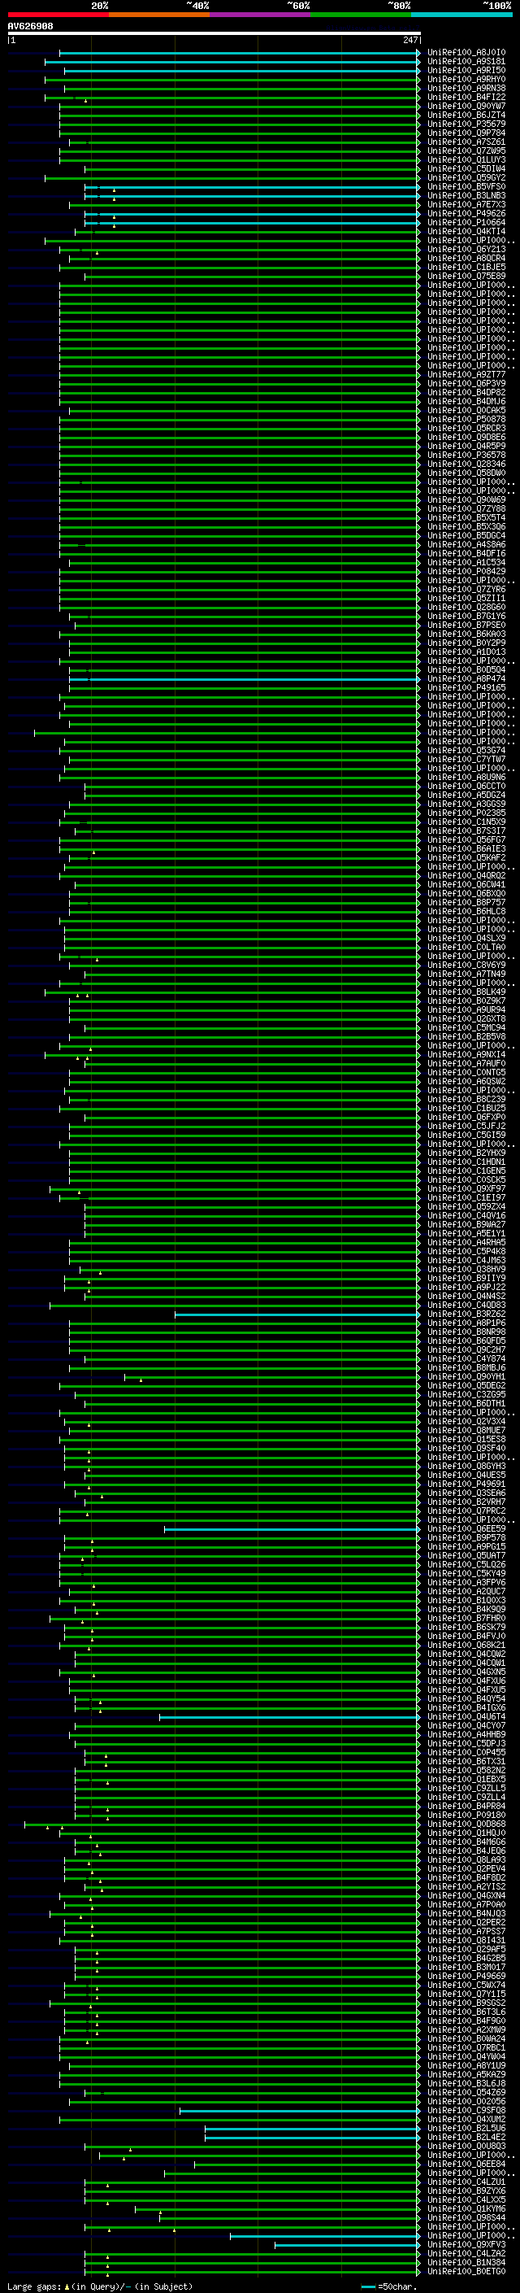The width and height of the screenshot is (520, 2293).
Task: Go to UniRef100_P49691 label
Action: [x=466, y=1484]
